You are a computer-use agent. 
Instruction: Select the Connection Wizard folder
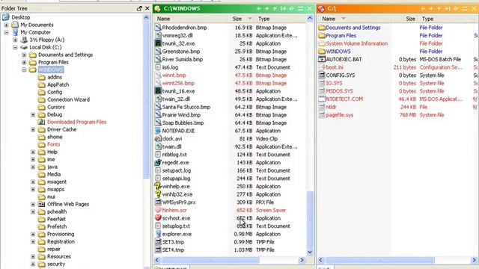(68, 99)
